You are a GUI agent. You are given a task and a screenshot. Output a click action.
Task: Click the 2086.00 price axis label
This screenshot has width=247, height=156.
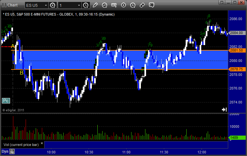coord(236,19)
